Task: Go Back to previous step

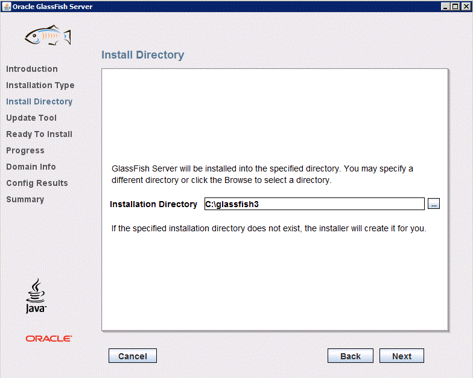Action: coord(350,356)
